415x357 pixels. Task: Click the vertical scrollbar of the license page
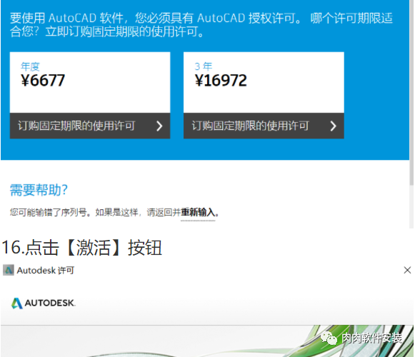[411, 93]
